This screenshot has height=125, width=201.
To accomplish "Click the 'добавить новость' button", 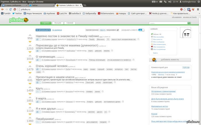I will [x=169, y=60].
